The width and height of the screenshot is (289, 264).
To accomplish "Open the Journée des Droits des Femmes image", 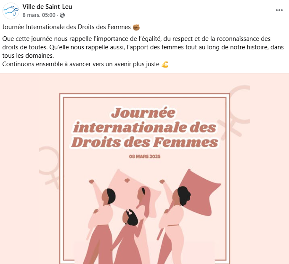I will coord(145,169).
